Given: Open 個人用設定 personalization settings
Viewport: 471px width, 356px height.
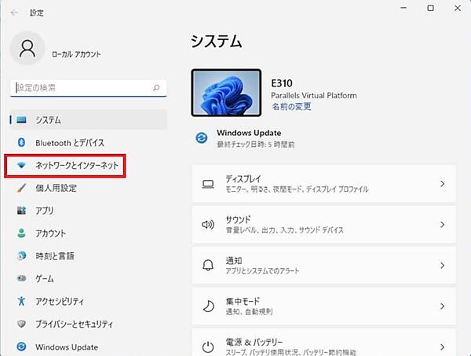Looking at the screenshot, I should [x=88, y=189].
